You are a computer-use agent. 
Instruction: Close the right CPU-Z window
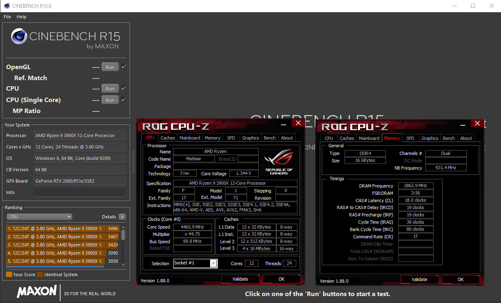[477, 123]
